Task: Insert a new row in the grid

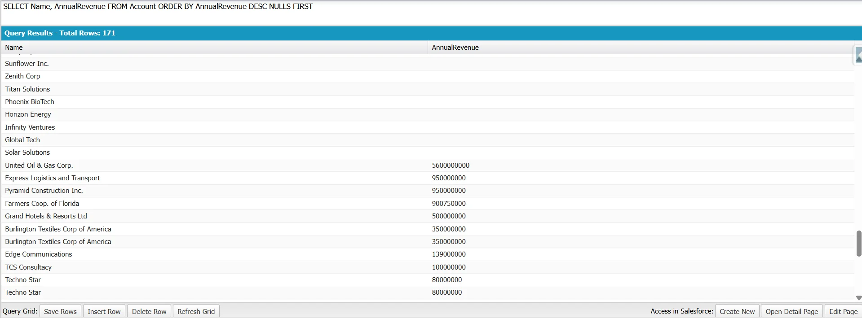Action: coord(104,311)
